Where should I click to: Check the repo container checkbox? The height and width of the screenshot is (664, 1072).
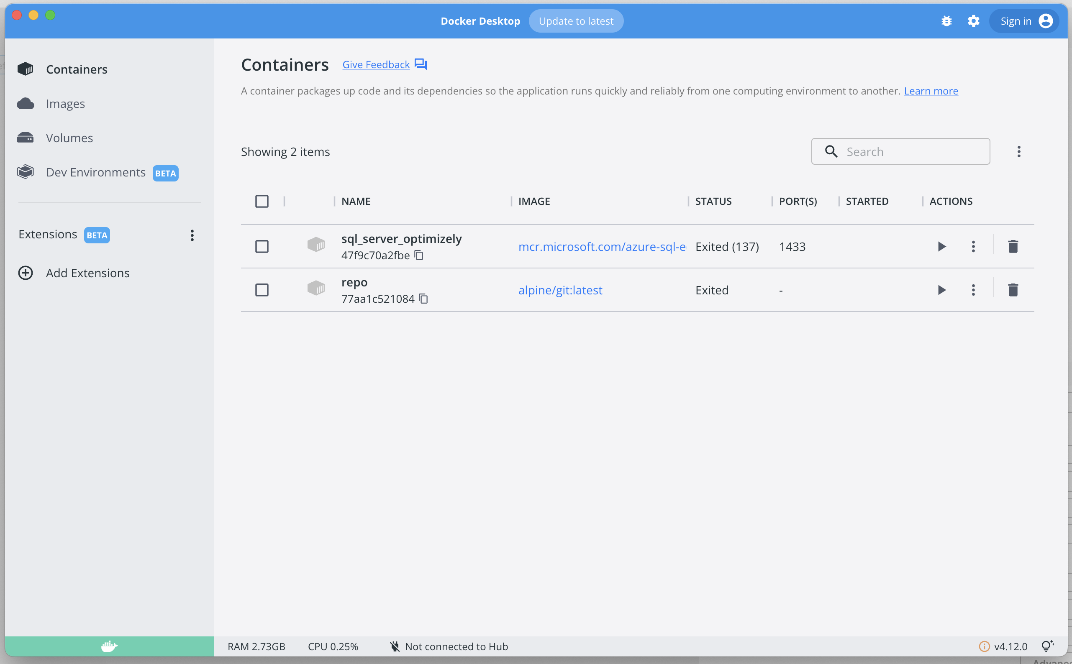[262, 290]
